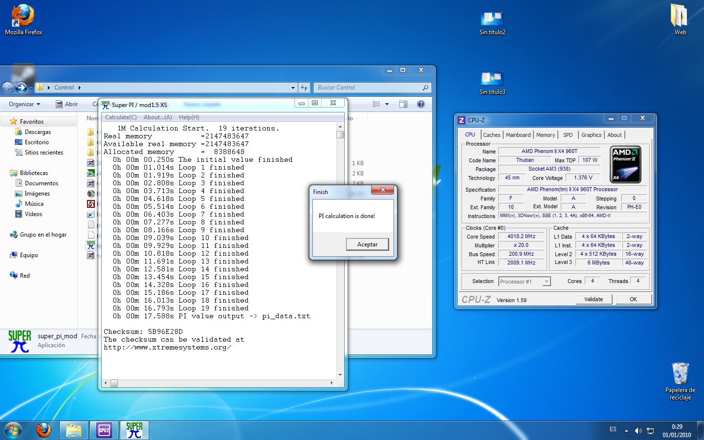Viewport: 704px width, 440px height.
Task: Switch to the Mainboard tab in CPU-Z
Action: click(x=518, y=135)
